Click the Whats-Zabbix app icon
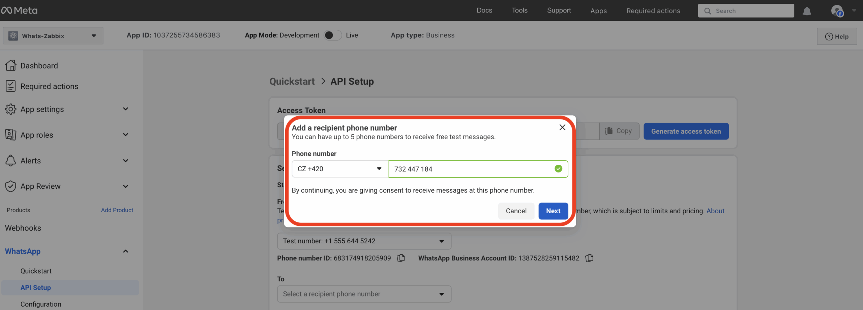 (x=13, y=36)
